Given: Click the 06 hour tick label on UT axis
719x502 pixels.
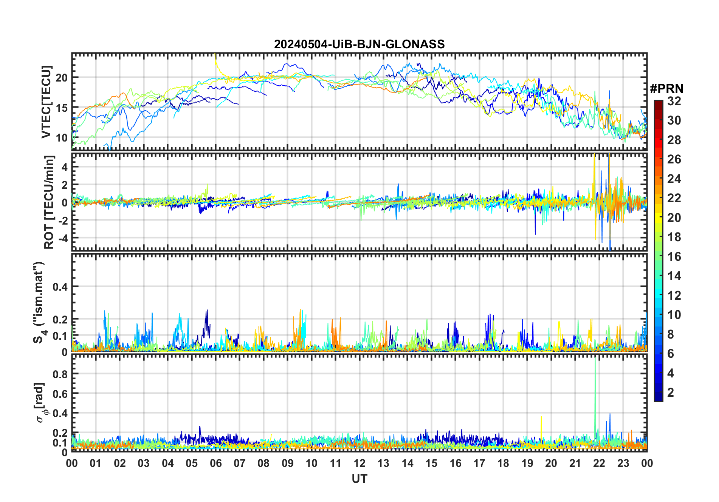Looking at the screenshot, I should 215,464.
